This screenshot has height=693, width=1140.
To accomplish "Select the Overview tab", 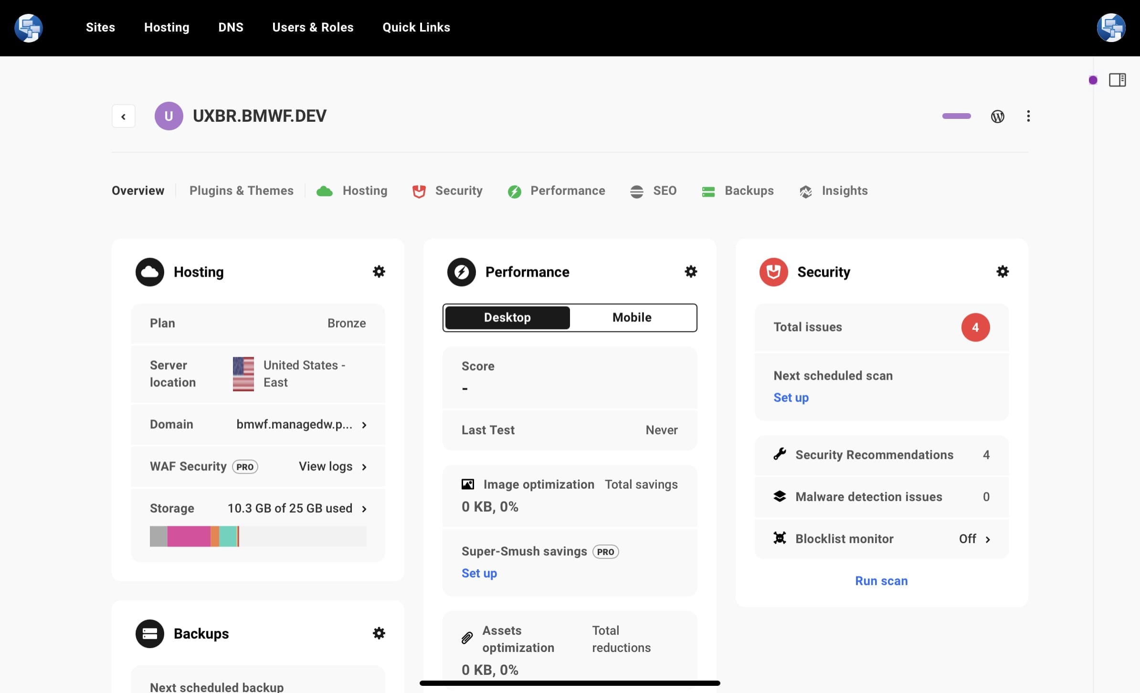I will 138,191.
